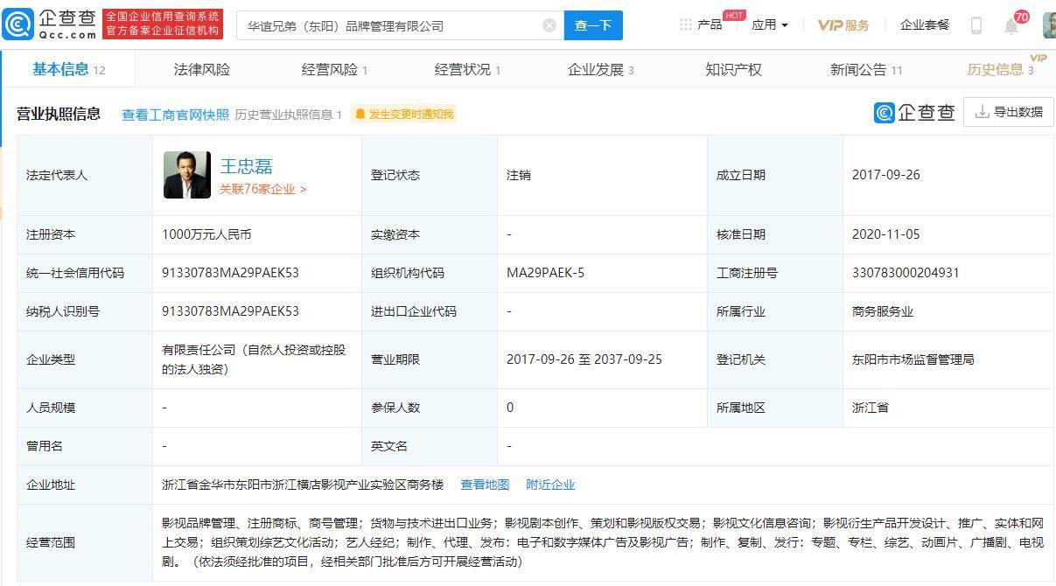Click approval date 2020-11-05
Image resolution: width=1056 pixels, height=586 pixels.
pyautogui.click(x=885, y=234)
